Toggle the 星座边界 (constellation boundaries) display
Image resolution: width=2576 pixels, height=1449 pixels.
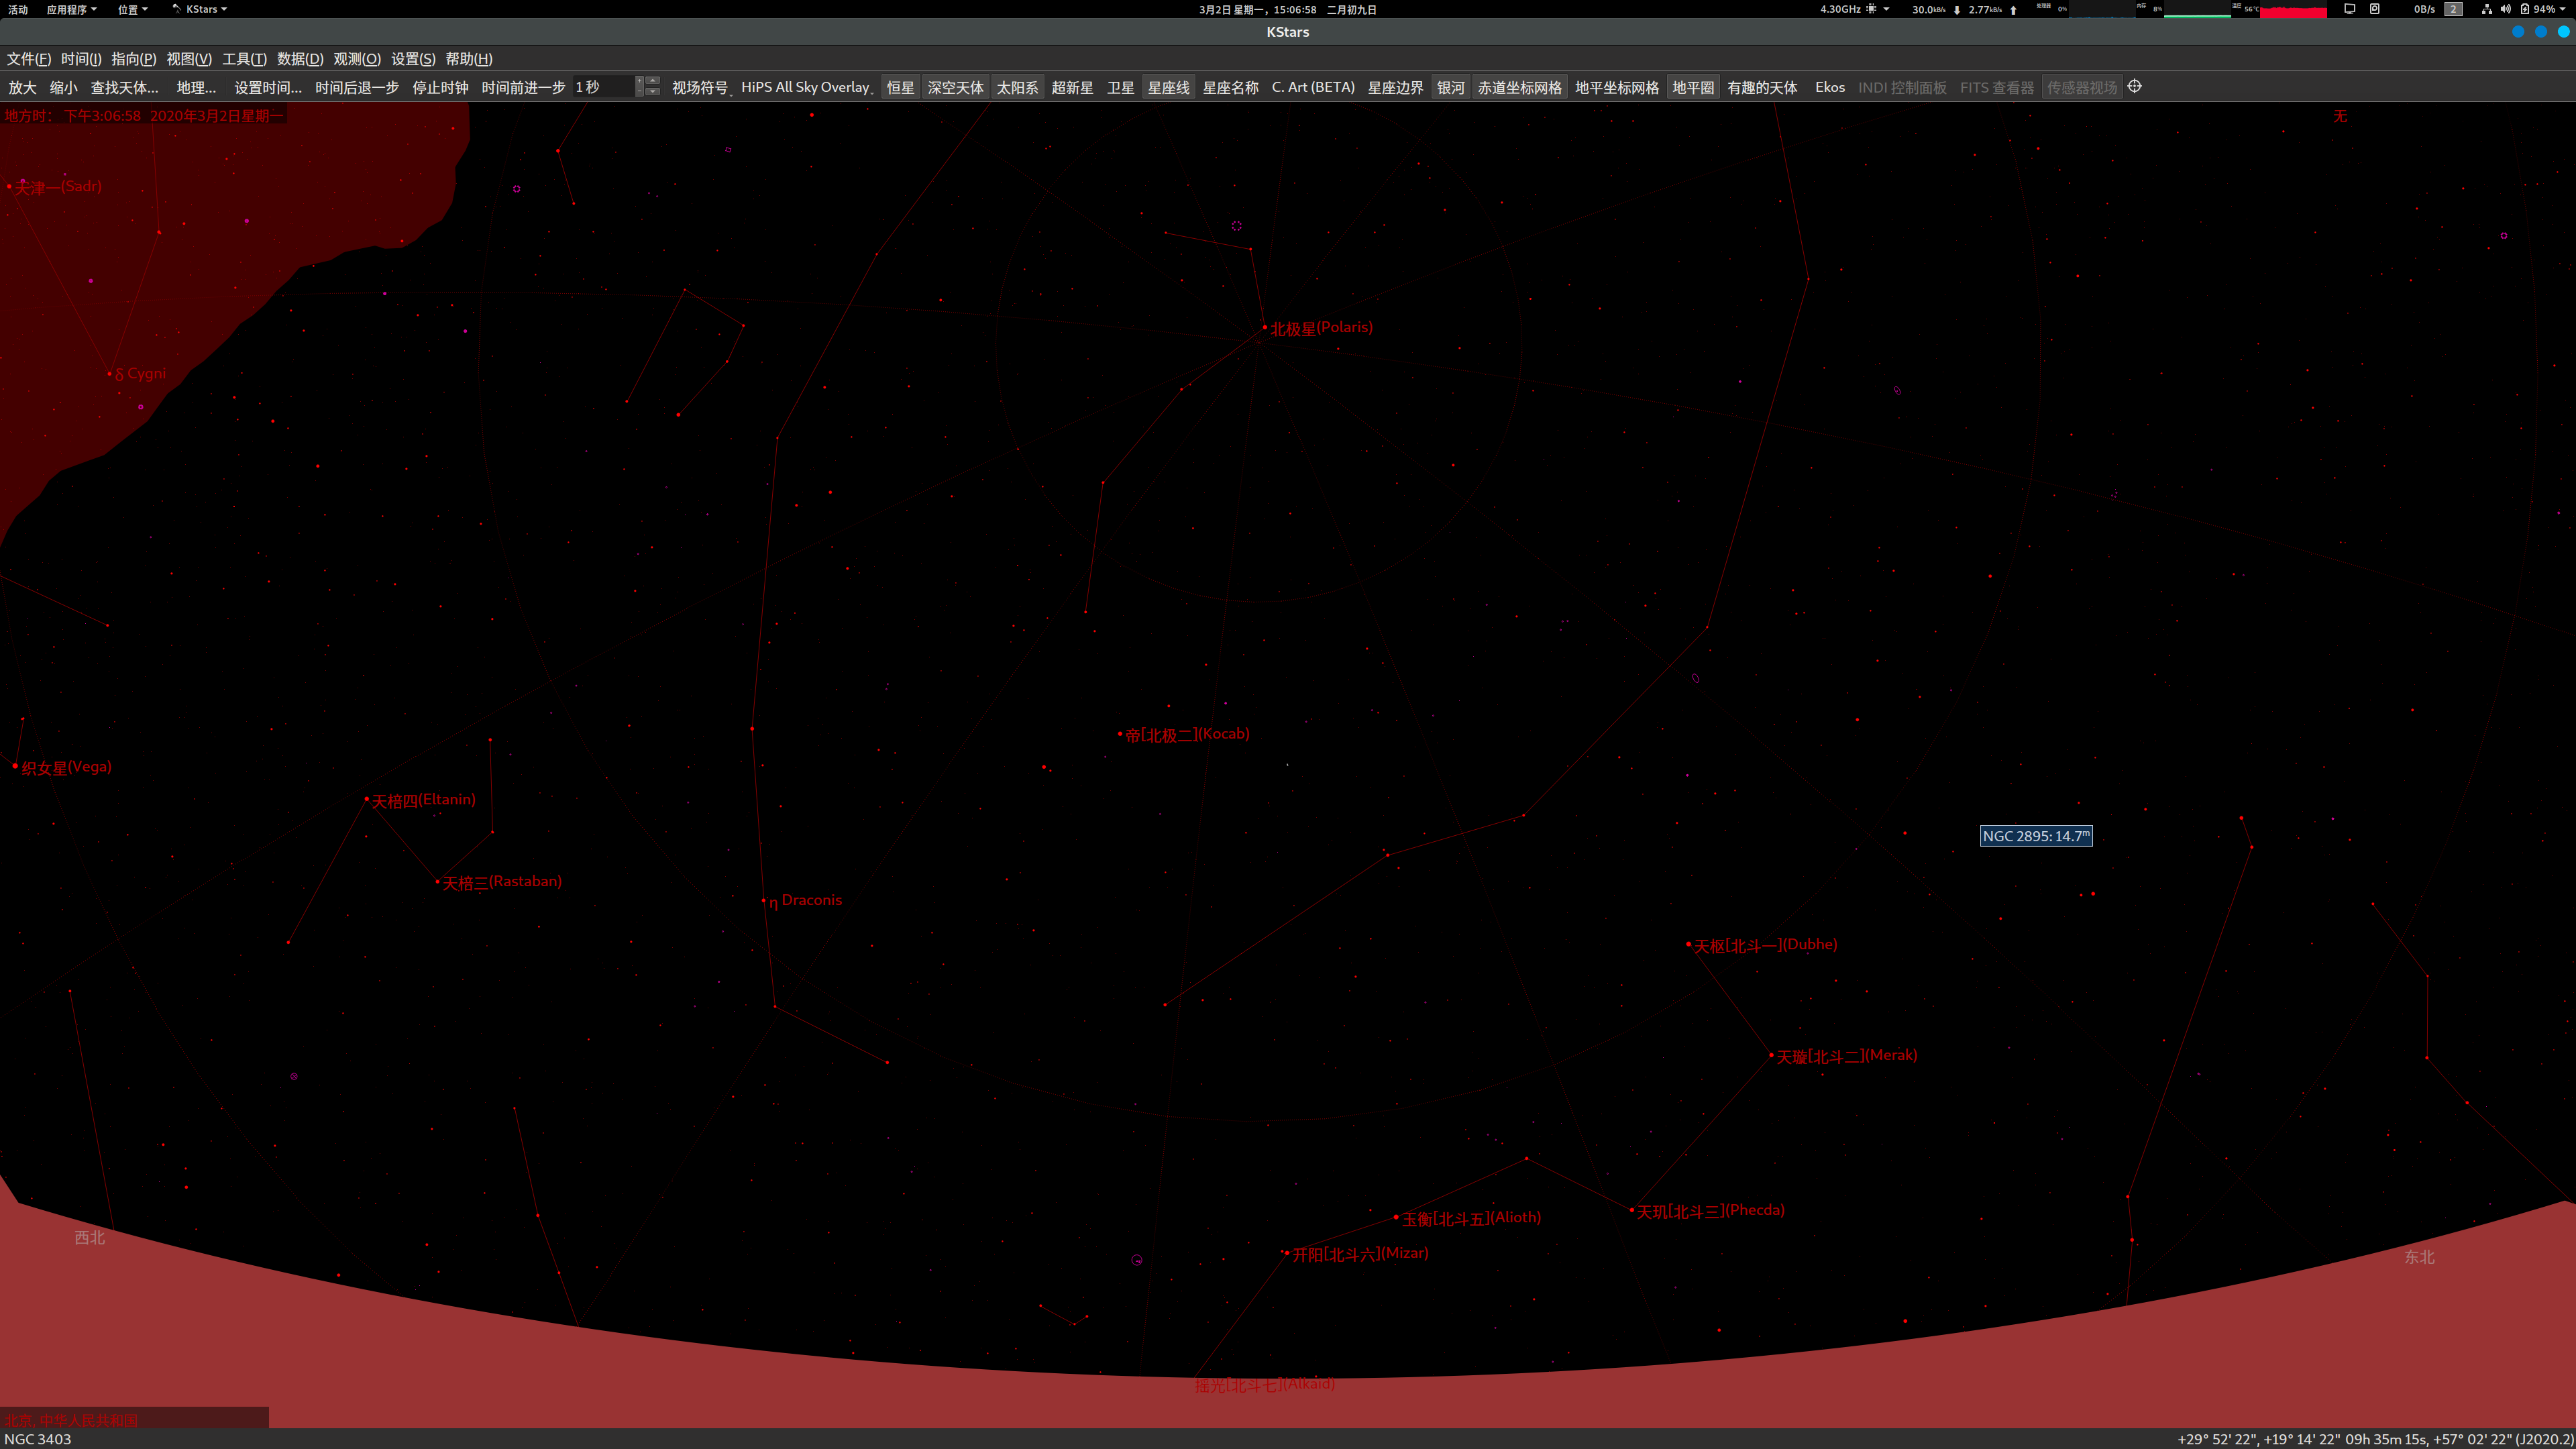click(1395, 87)
